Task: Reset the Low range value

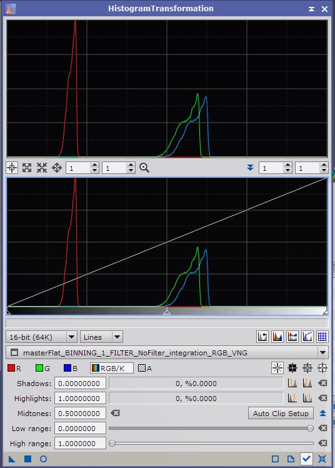Action: [x=322, y=429]
